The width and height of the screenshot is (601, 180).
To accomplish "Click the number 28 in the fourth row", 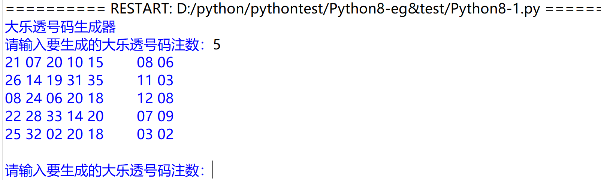I will [x=34, y=116].
